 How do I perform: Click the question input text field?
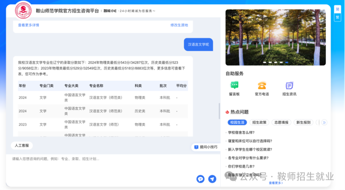coord(100,159)
